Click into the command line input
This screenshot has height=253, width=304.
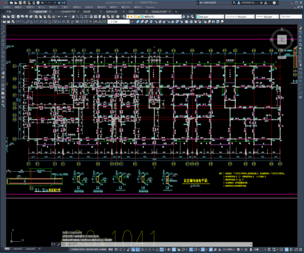[x=157, y=244]
